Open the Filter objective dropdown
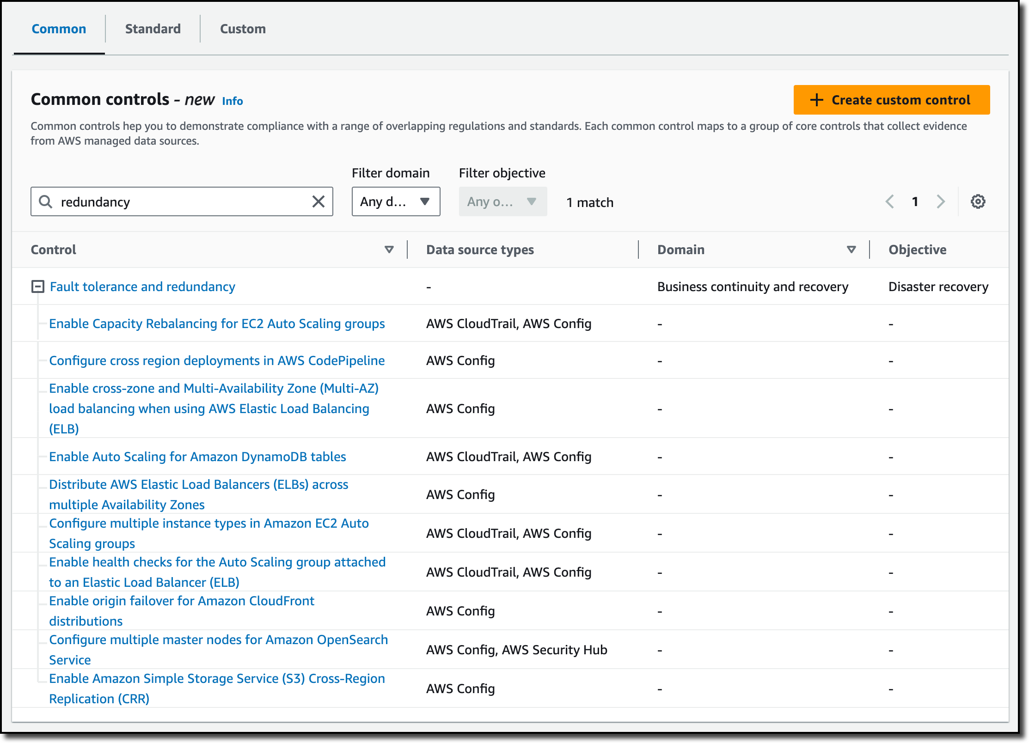1029x743 pixels. [x=502, y=201]
